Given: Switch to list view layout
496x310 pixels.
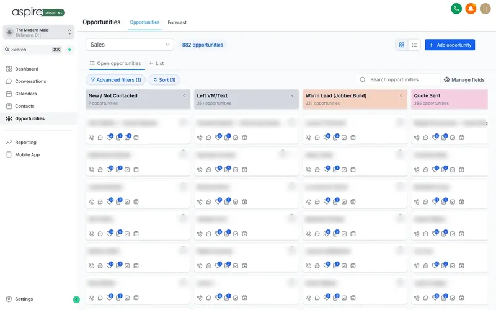Looking at the screenshot, I should (x=414, y=45).
